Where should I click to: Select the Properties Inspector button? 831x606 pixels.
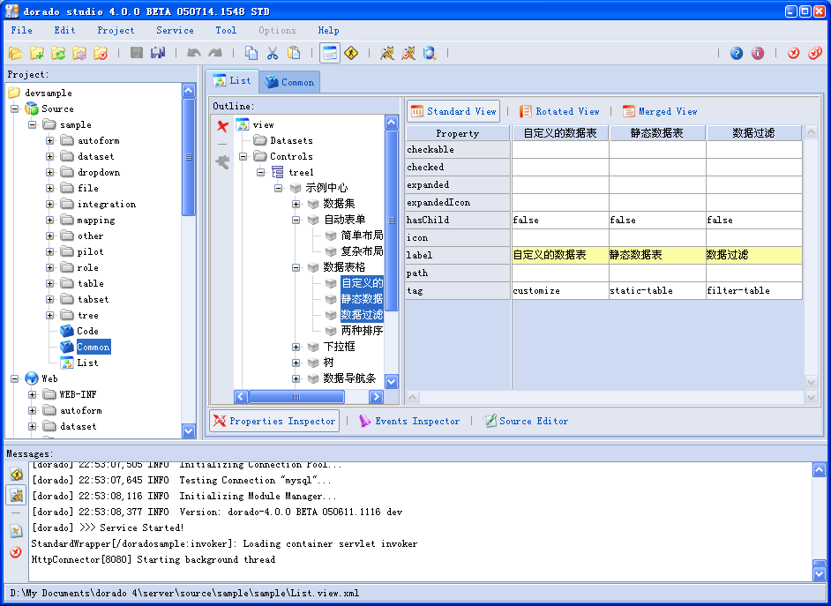click(x=274, y=421)
